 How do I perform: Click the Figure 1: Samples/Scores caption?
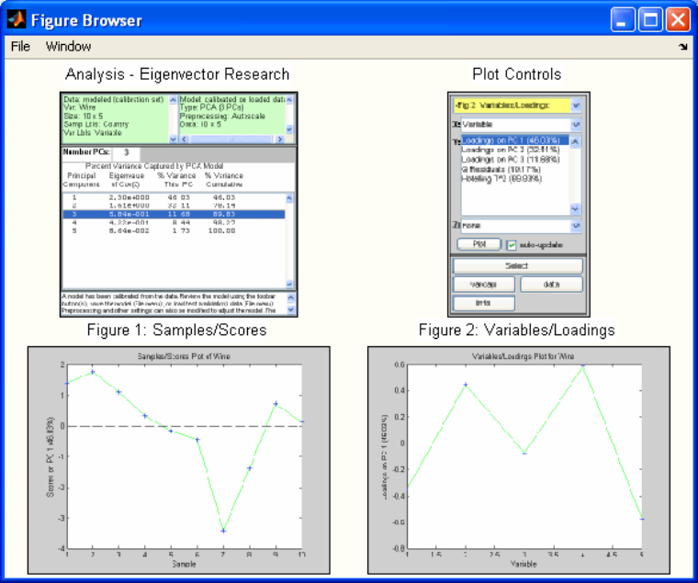click(176, 330)
